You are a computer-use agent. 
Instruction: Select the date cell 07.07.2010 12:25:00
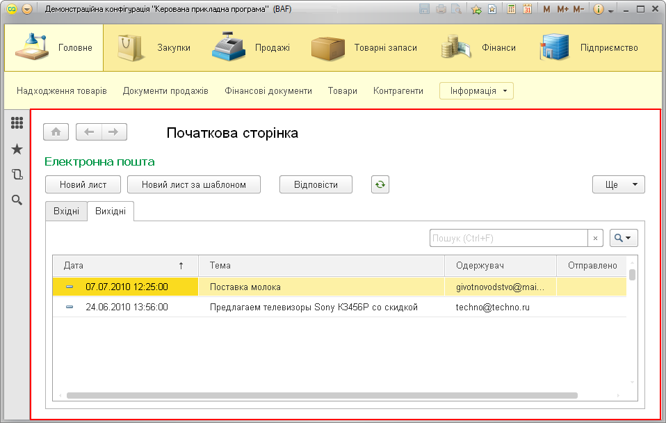tap(126, 287)
